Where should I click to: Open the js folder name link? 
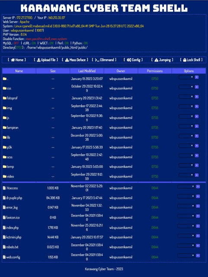click(8, 118)
